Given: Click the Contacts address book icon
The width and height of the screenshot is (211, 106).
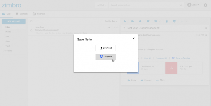Looking at the screenshot, I should click(17, 14).
